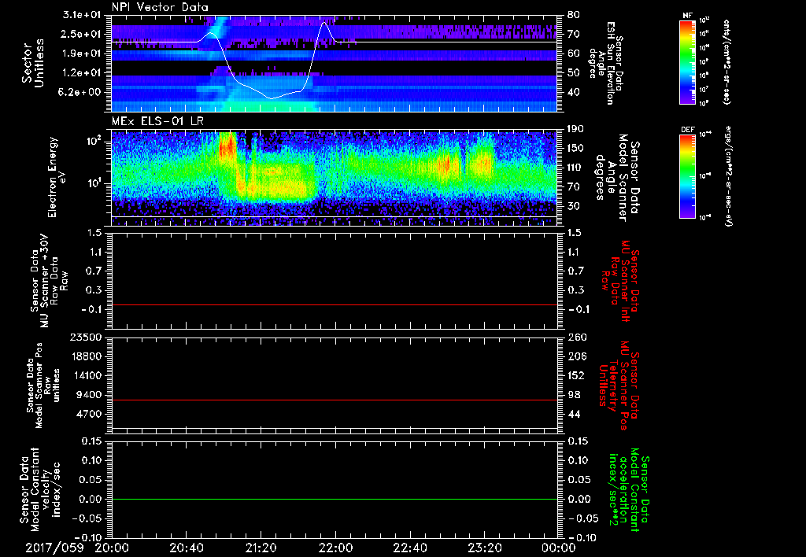The width and height of the screenshot is (806, 557).
Task: Click the "Sector Unitless" axis label
Action: click(x=33, y=63)
